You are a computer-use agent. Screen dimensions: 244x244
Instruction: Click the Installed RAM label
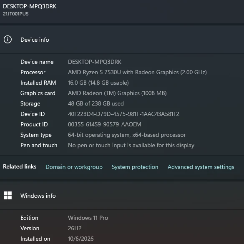tap(38, 83)
